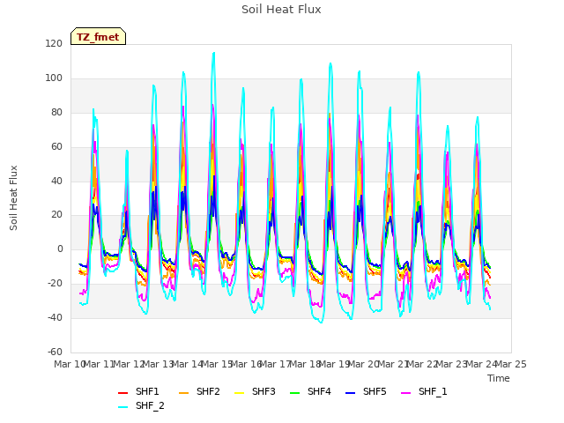Screen dimensions: 564x423
Task: Click the -40 y-axis tick label
Action: point(55,317)
